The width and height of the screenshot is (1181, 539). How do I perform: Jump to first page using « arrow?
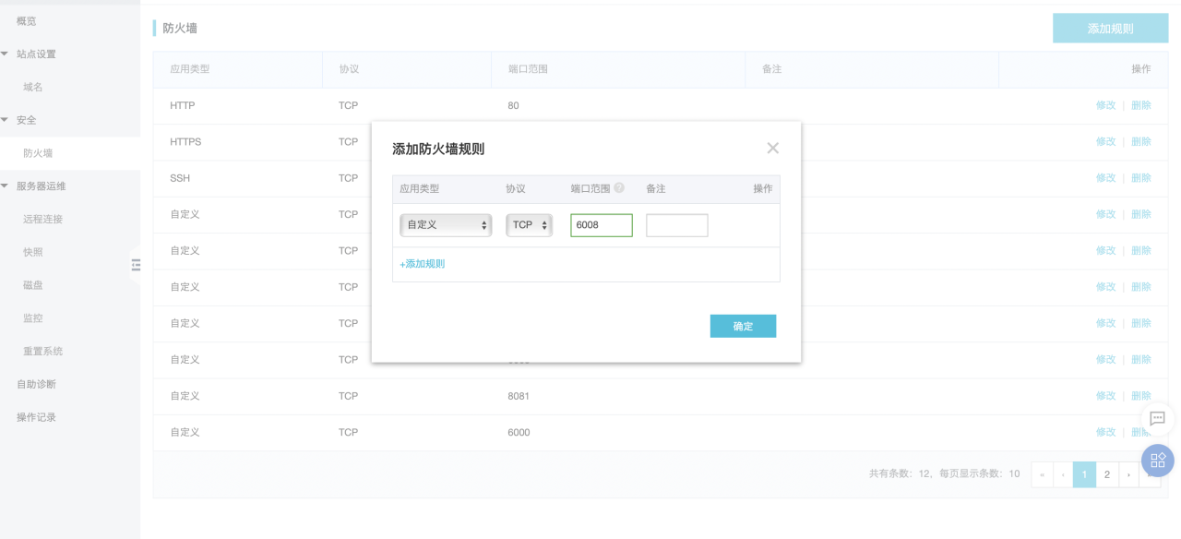(x=1042, y=474)
